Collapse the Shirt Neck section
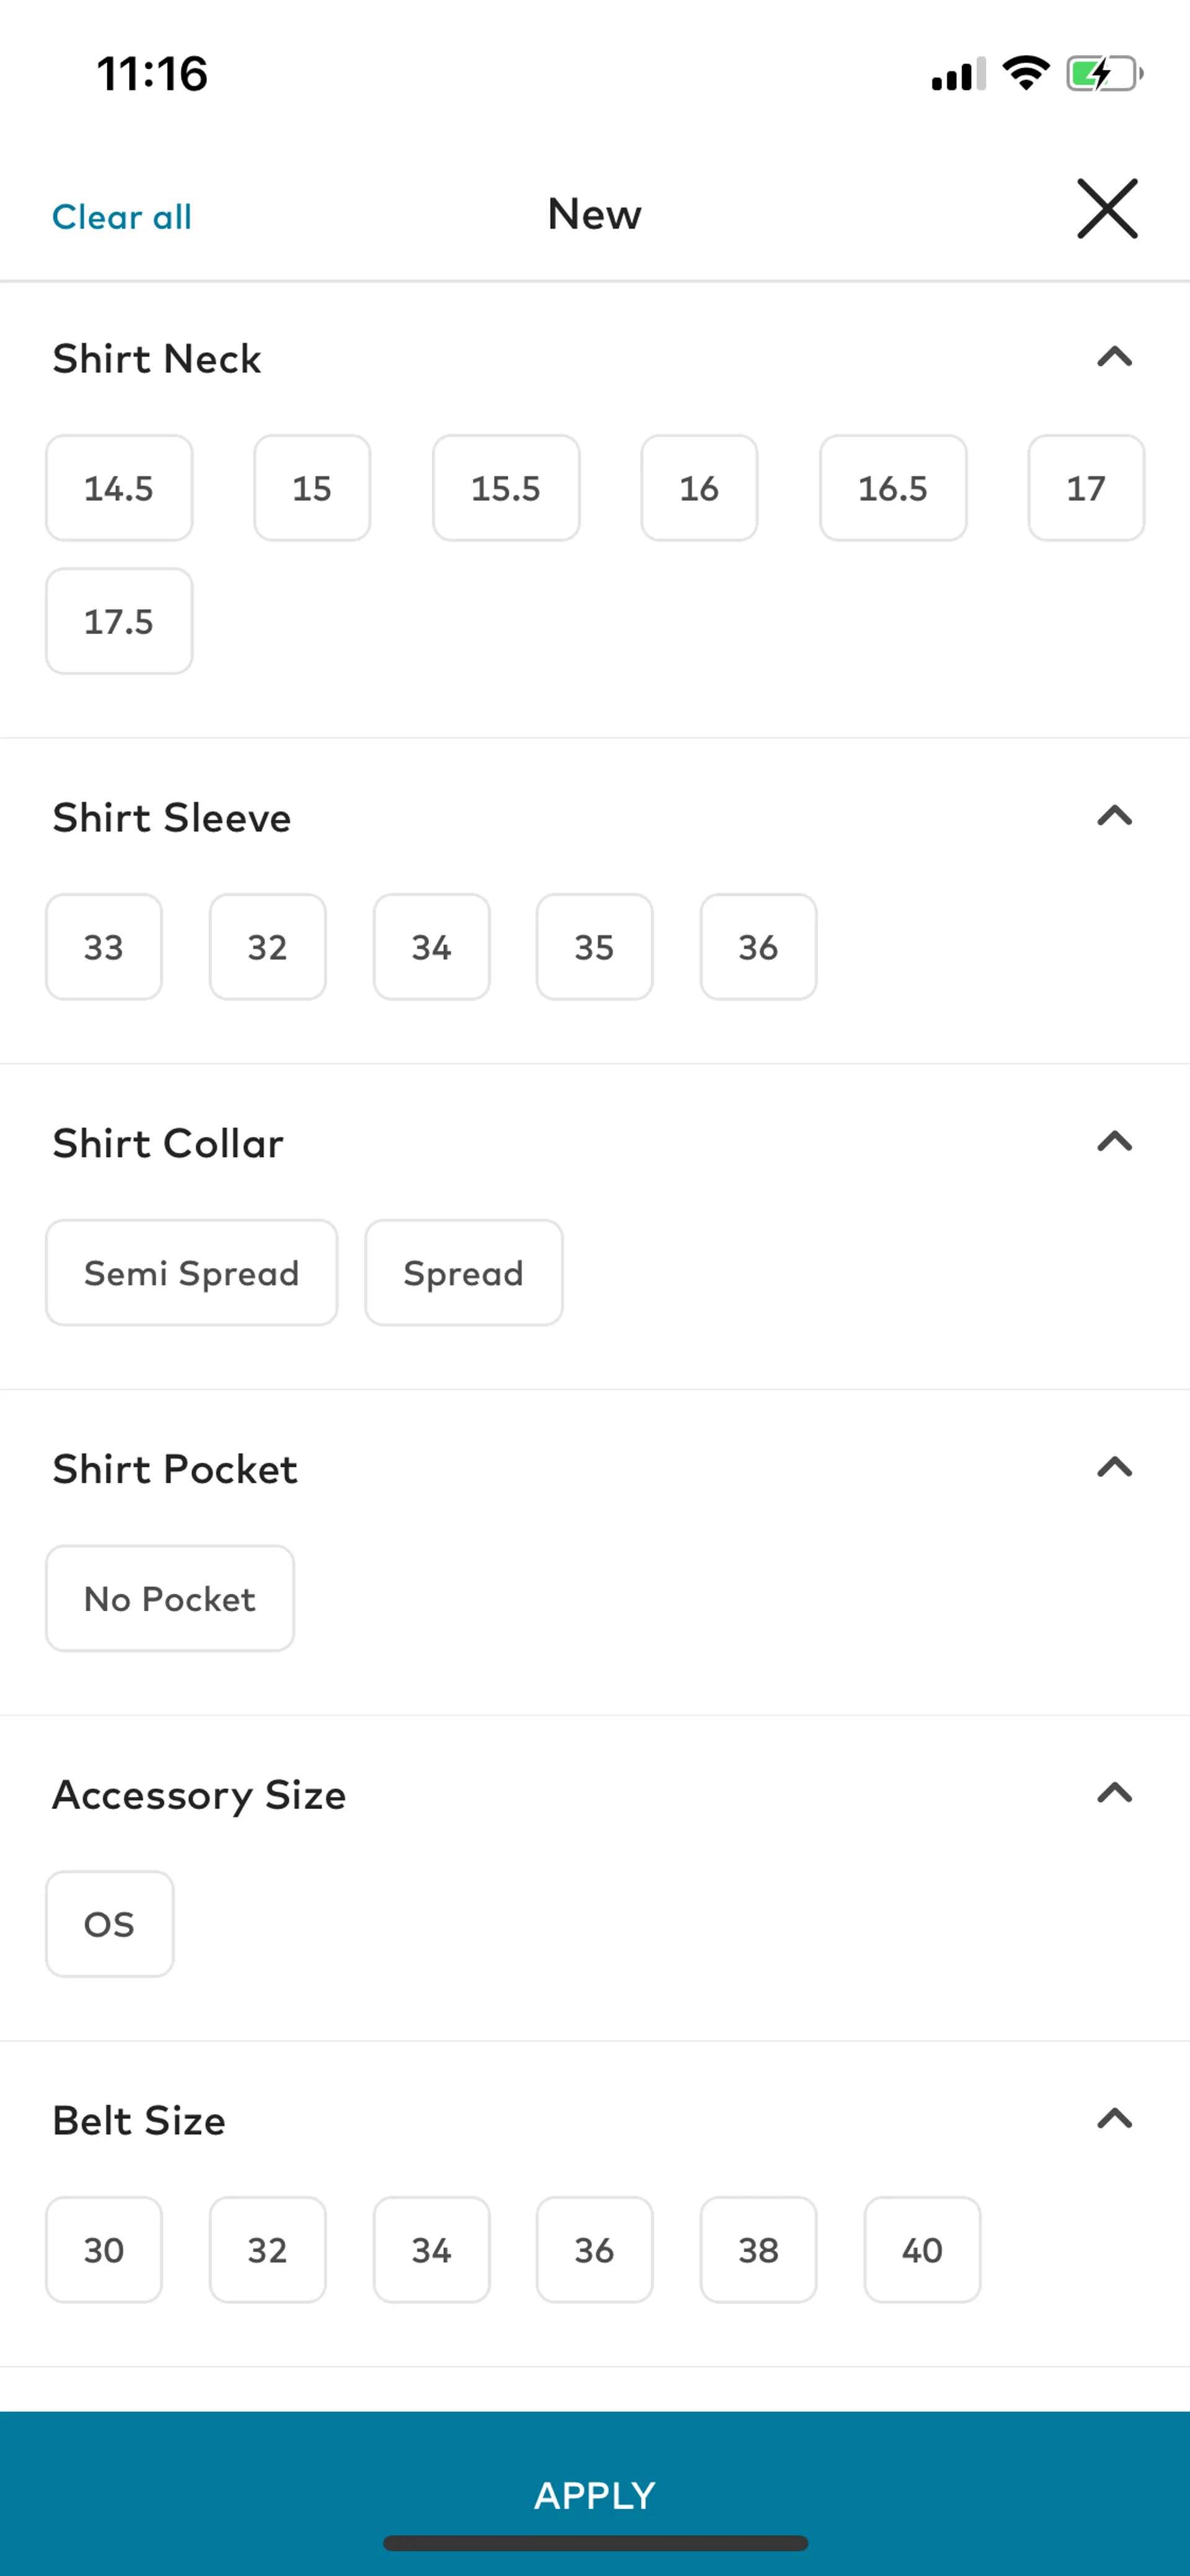1190x2576 pixels. pyautogui.click(x=1114, y=357)
